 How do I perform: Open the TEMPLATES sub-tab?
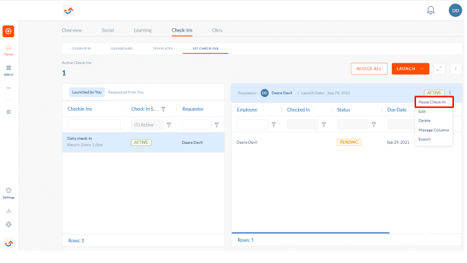(x=163, y=48)
